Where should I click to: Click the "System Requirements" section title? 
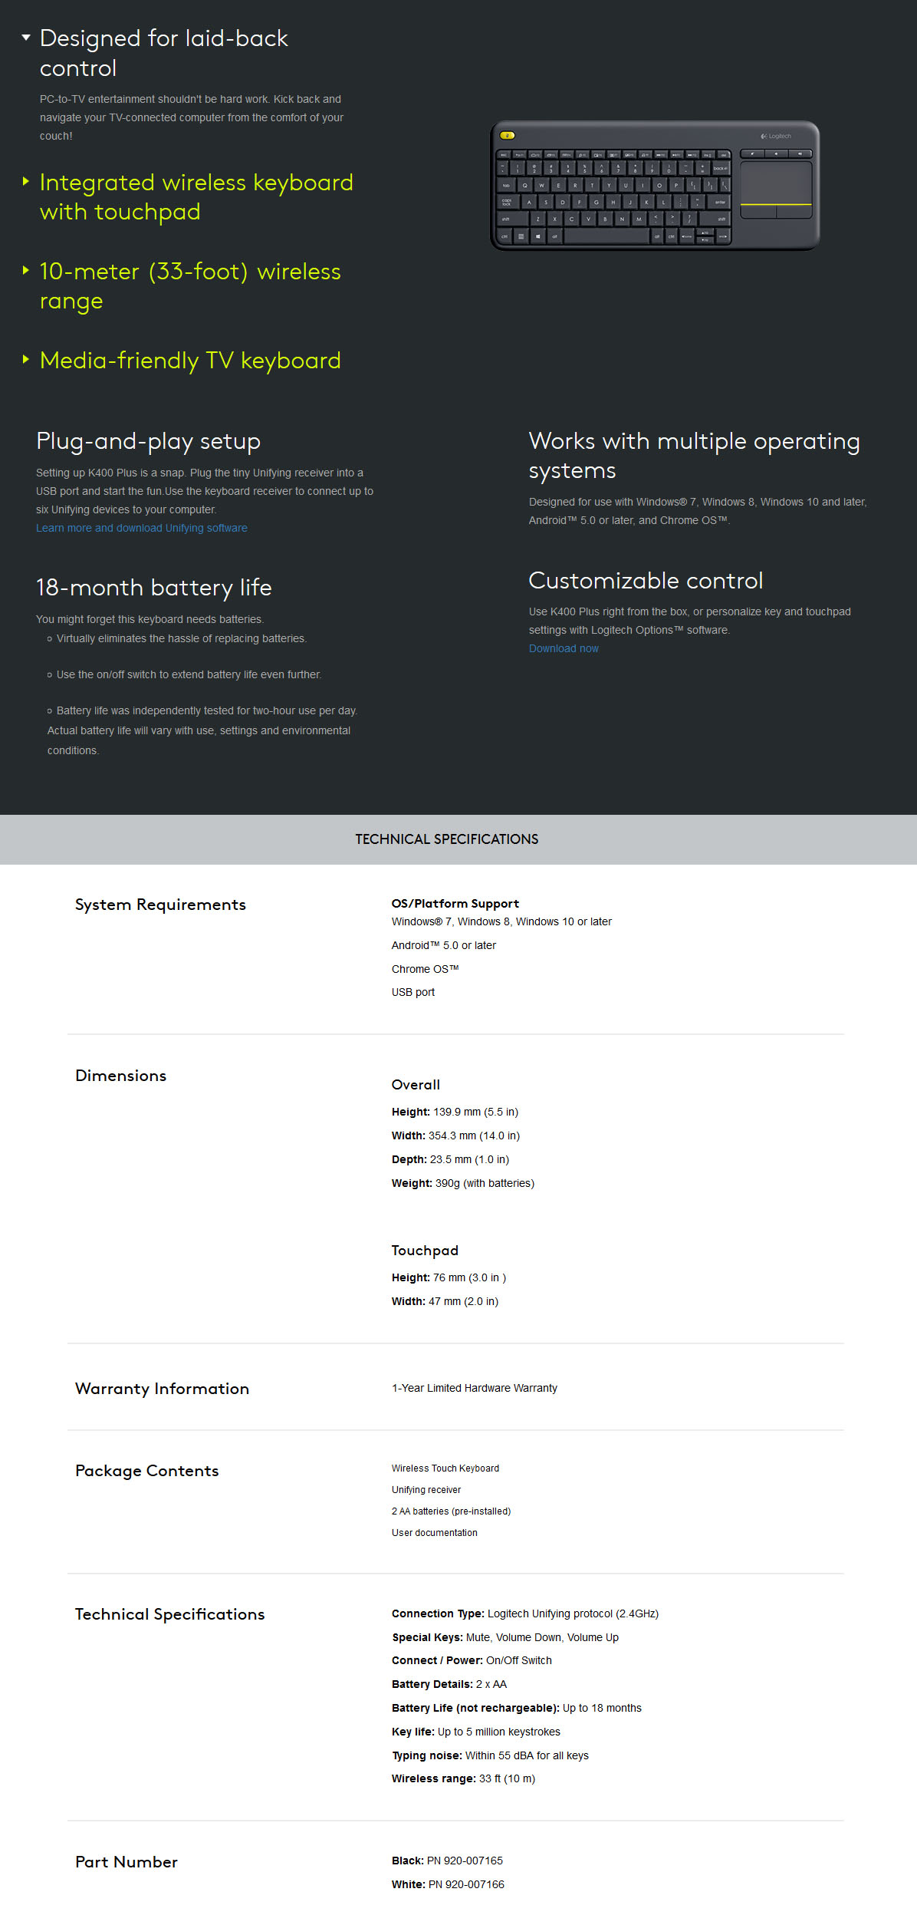(x=160, y=905)
